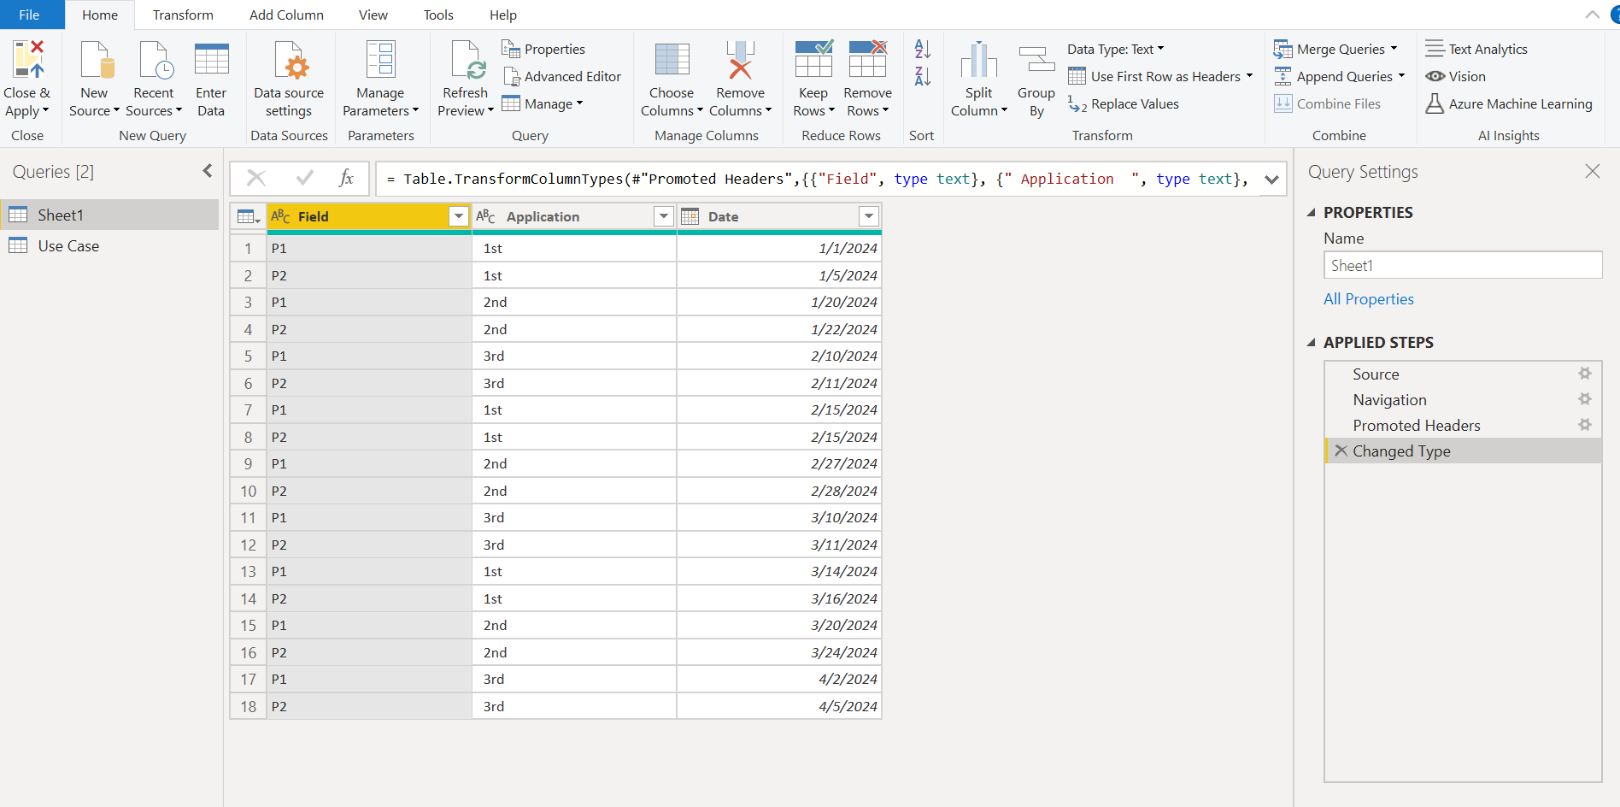Image resolution: width=1620 pixels, height=807 pixels.
Task: Click the Enter Data icon
Action: 211,60
